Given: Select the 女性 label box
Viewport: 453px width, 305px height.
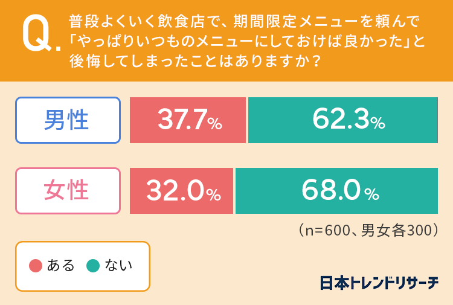Looking at the screenshot, I should coord(68,191).
